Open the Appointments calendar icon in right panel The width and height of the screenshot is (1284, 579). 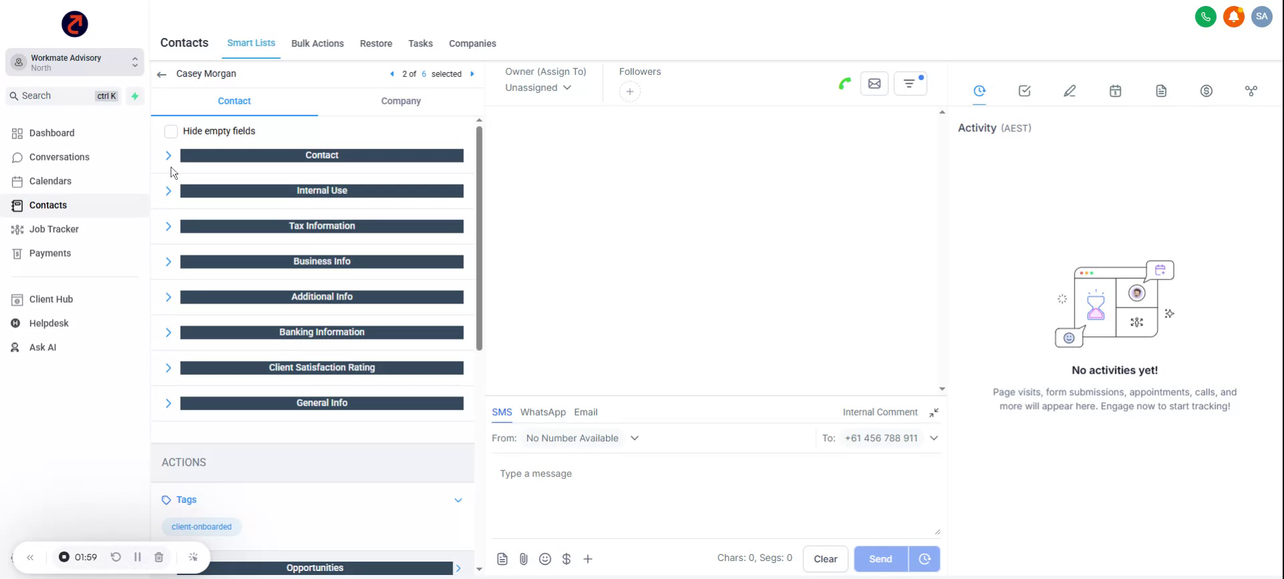click(x=1115, y=91)
